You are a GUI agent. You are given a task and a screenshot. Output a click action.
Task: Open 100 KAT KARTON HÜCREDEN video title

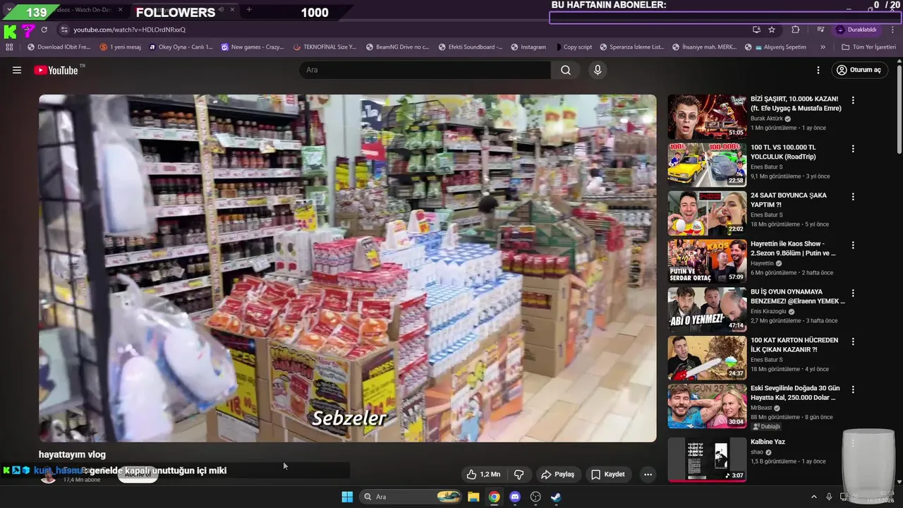794,344
